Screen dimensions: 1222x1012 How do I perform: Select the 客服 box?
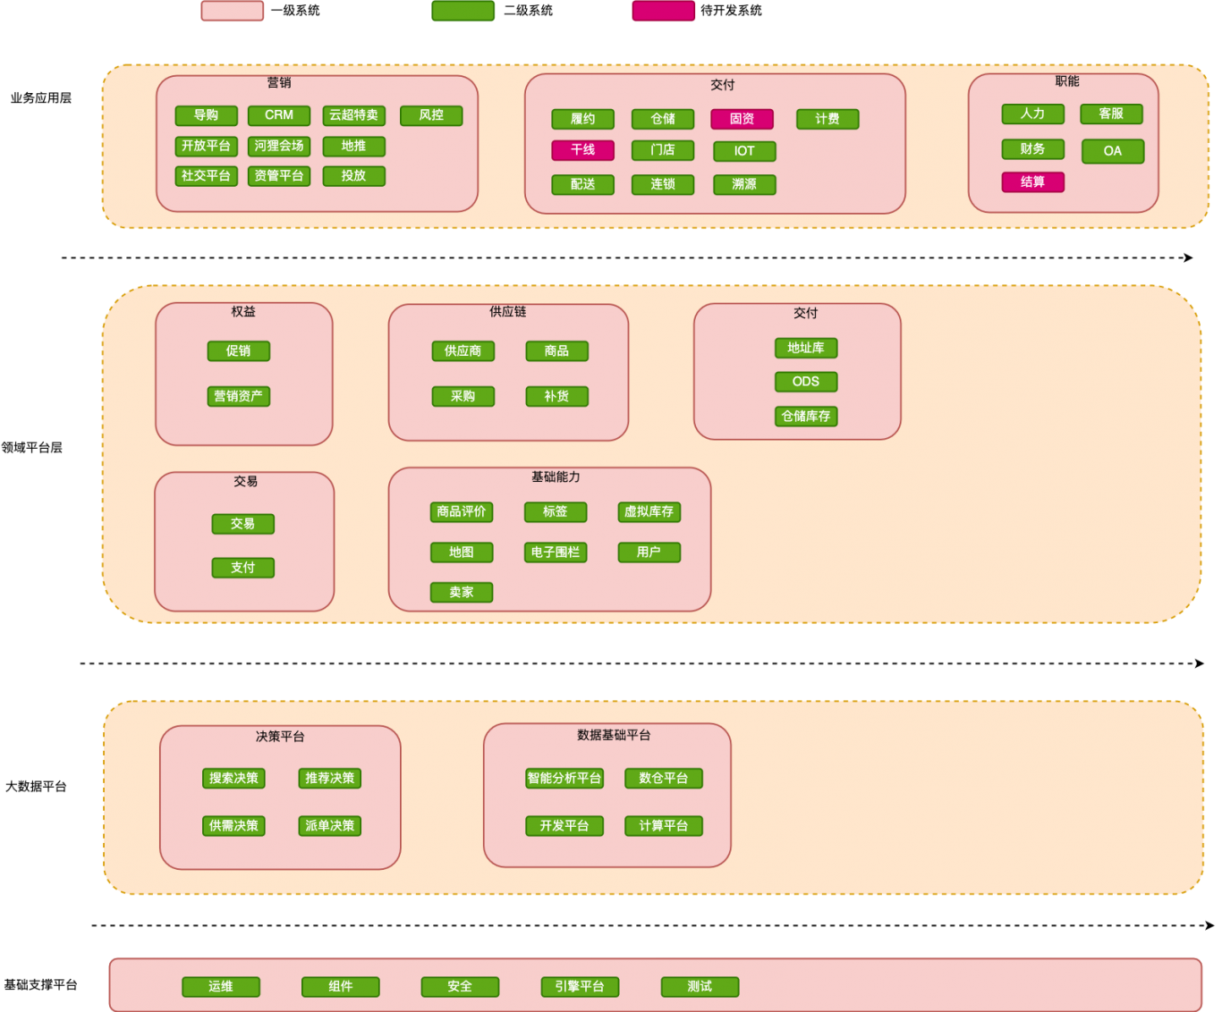point(1111,114)
